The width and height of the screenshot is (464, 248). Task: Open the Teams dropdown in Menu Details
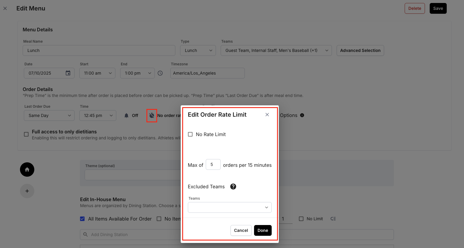pyautogui.click(x=276, y=50)
